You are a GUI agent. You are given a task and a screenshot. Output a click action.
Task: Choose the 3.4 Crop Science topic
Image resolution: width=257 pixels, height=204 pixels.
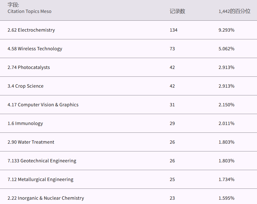click(x=26, y=86)
